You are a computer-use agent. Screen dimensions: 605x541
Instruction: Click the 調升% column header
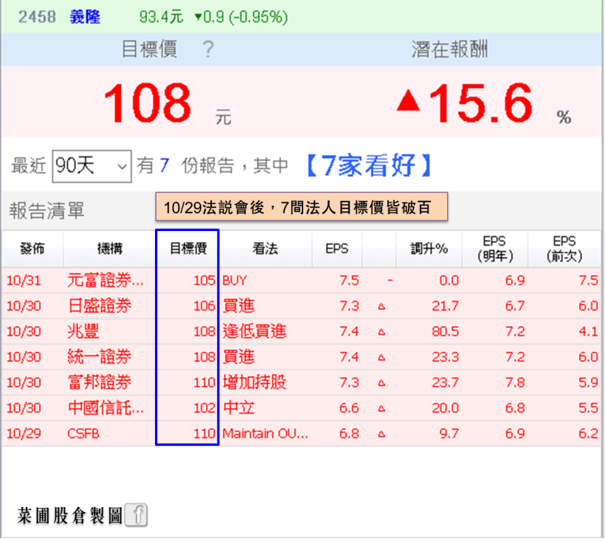tap(429, 249)
